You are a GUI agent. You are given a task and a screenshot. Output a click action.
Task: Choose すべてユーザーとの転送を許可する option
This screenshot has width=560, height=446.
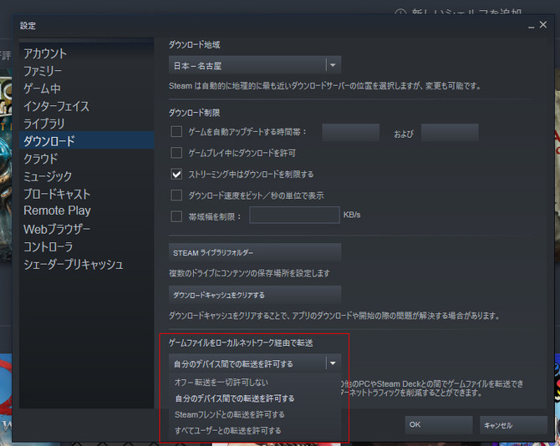(x=255, y=431)
